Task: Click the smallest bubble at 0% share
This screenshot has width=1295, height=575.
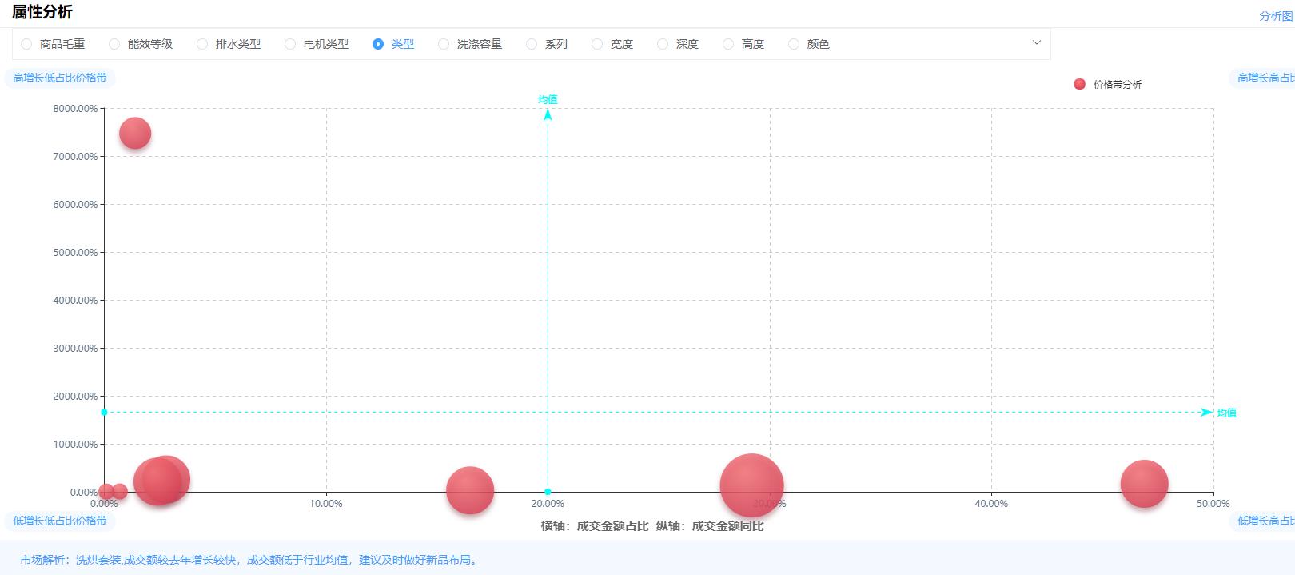Action: (106, 491)
